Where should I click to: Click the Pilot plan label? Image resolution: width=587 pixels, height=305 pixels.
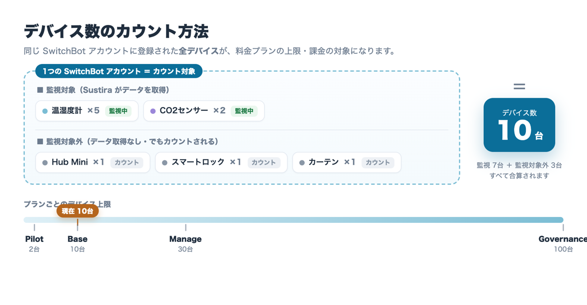[x=34, y=239]
